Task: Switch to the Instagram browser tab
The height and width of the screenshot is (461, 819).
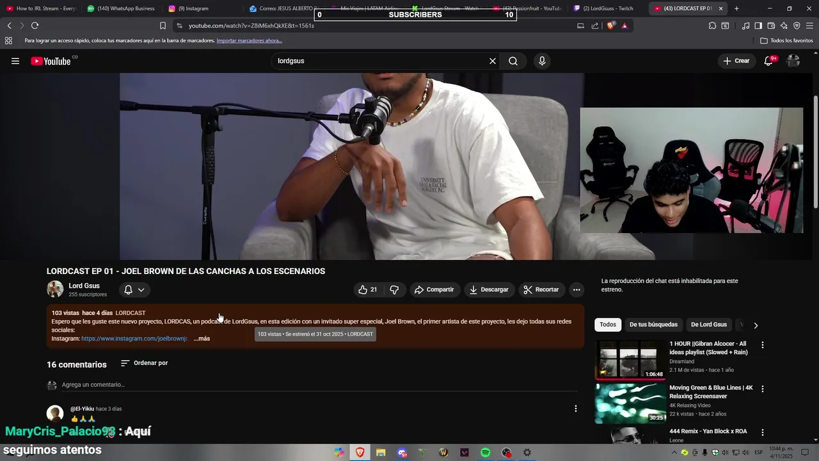Action: tap(202, 8)
